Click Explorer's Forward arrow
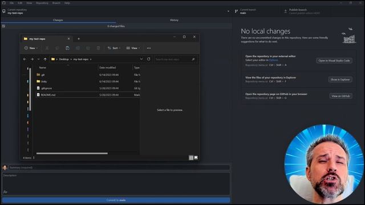Screen dimensions: 365x205 pos(32,59)
